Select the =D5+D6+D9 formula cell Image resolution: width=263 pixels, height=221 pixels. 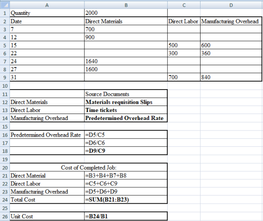(x=126, y=191)
